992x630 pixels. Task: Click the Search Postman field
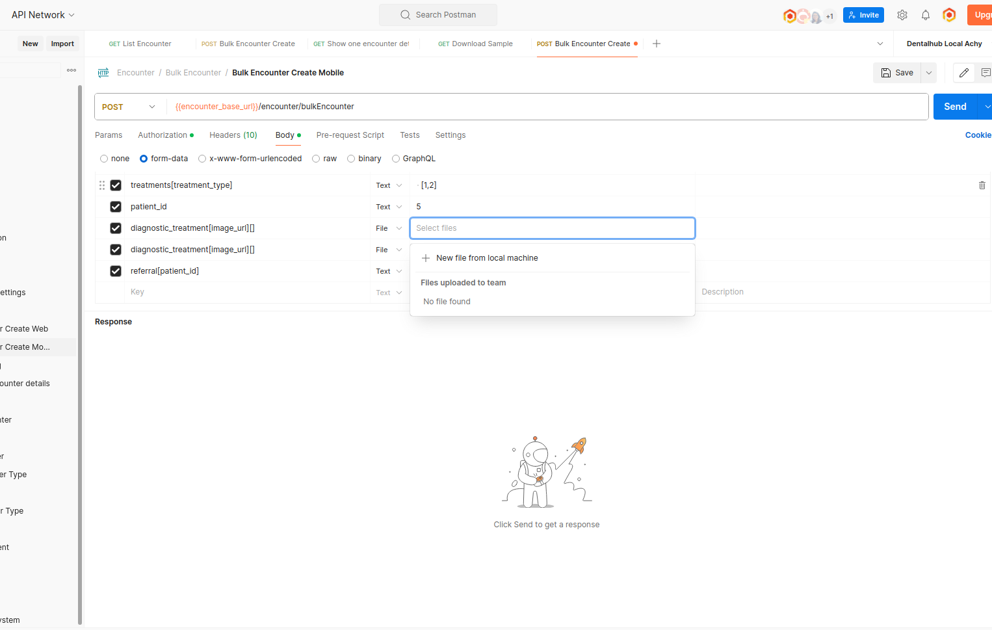pyautogui.click(x=438, y=15)
